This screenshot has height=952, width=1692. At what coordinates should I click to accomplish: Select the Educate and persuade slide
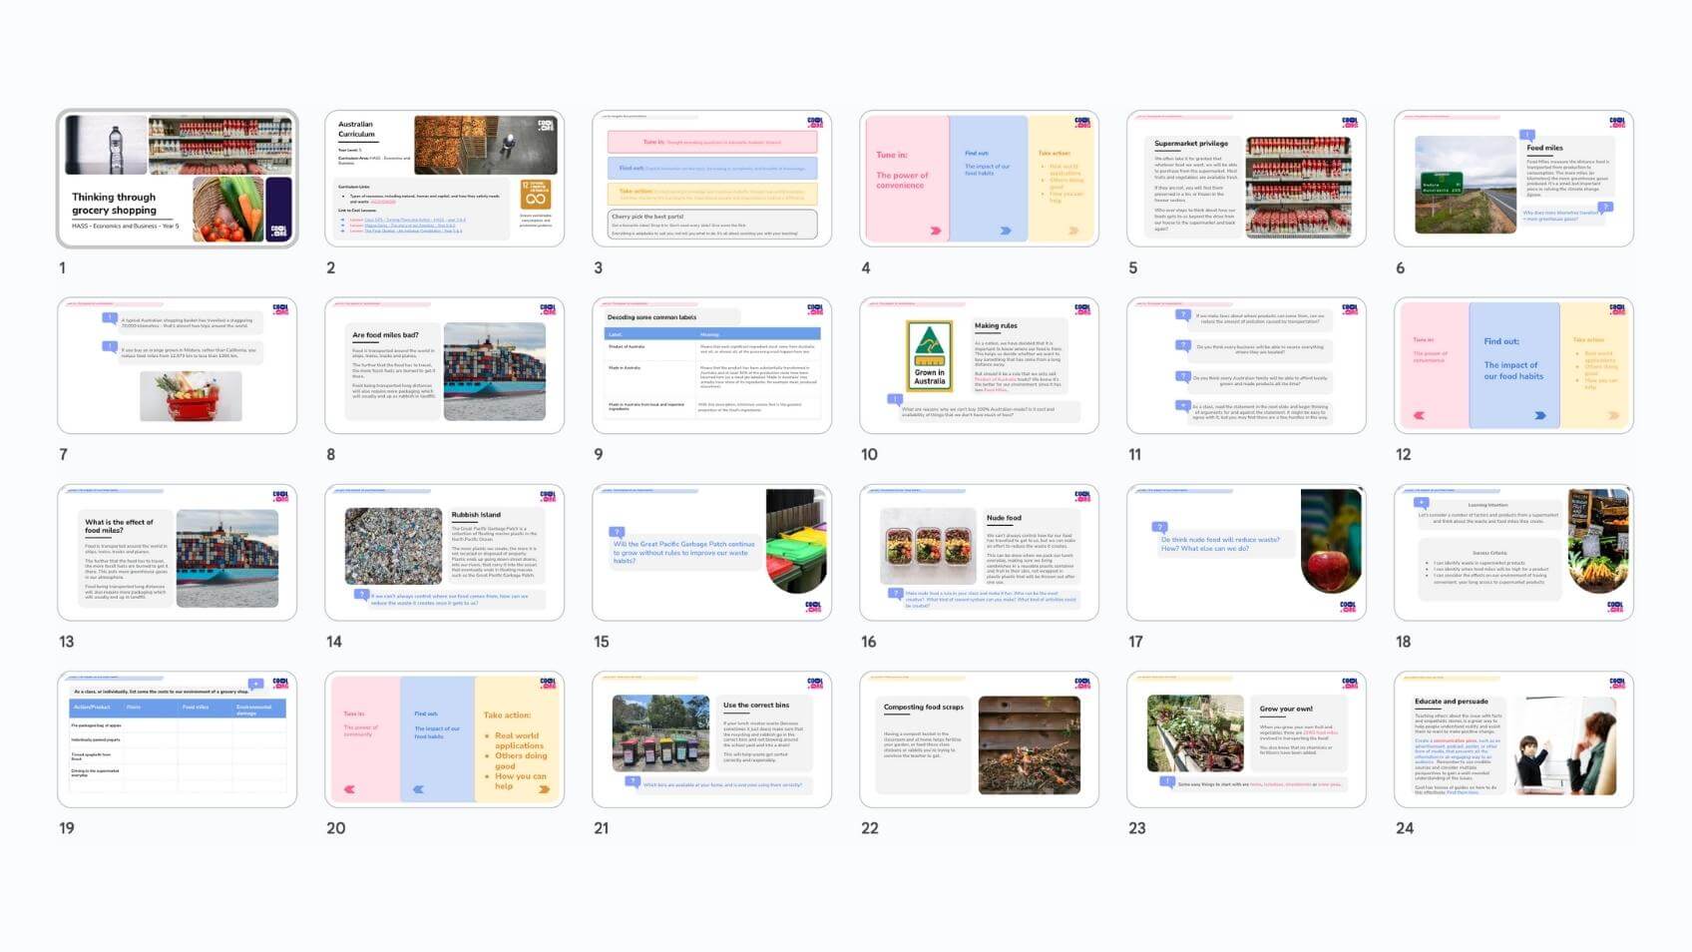[1513, 739]
